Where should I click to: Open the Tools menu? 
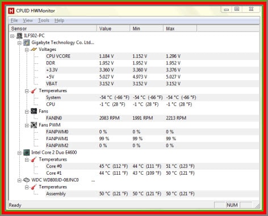pyautogui.click(x=44, y=20)
